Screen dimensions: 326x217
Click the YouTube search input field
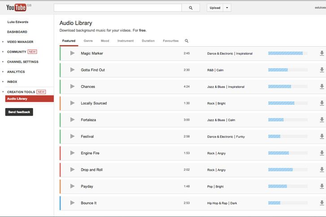[x=117, y=8]
